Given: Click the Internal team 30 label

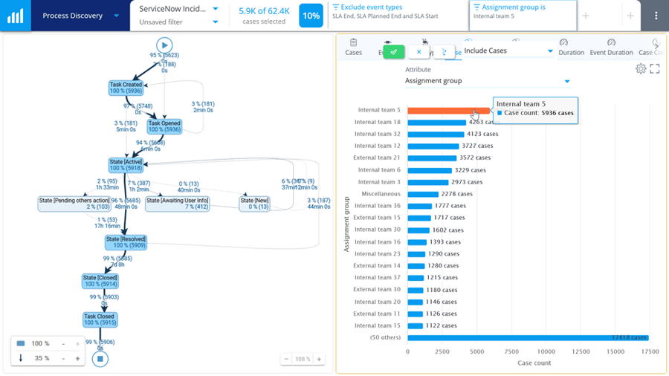Looking at the screenshot, I should (378, 230).
